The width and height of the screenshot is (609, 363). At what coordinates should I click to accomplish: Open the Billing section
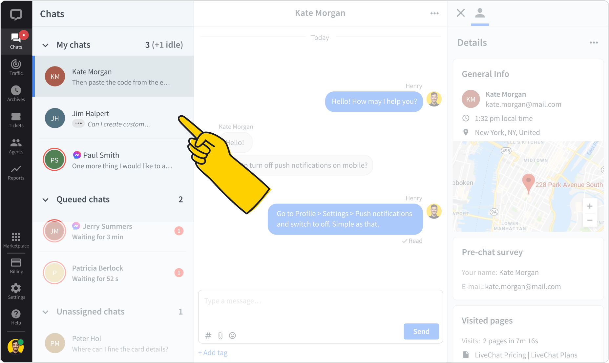point(16,265)
